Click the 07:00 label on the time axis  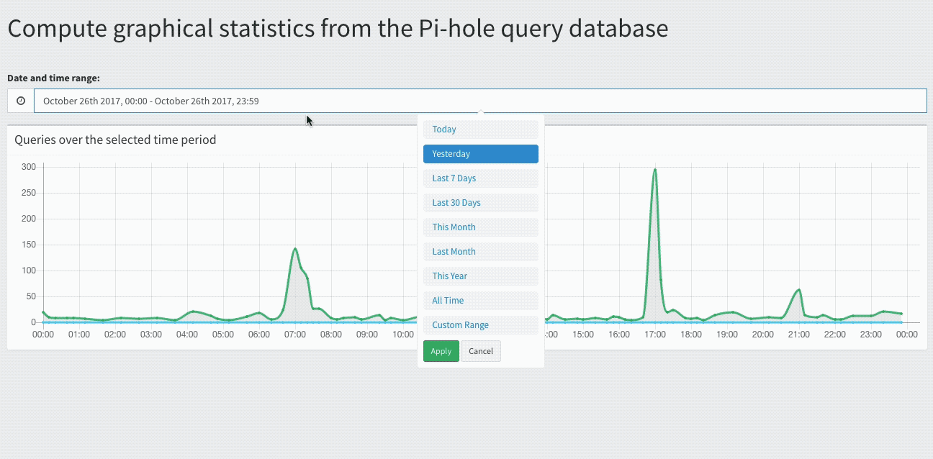tap(295, 335)
